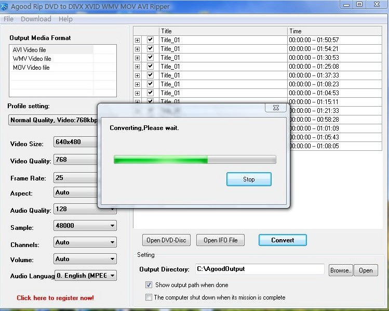Select the time cell 00:00:00 -- 01:08:05

pyautogui.click(x=336, y=146)
